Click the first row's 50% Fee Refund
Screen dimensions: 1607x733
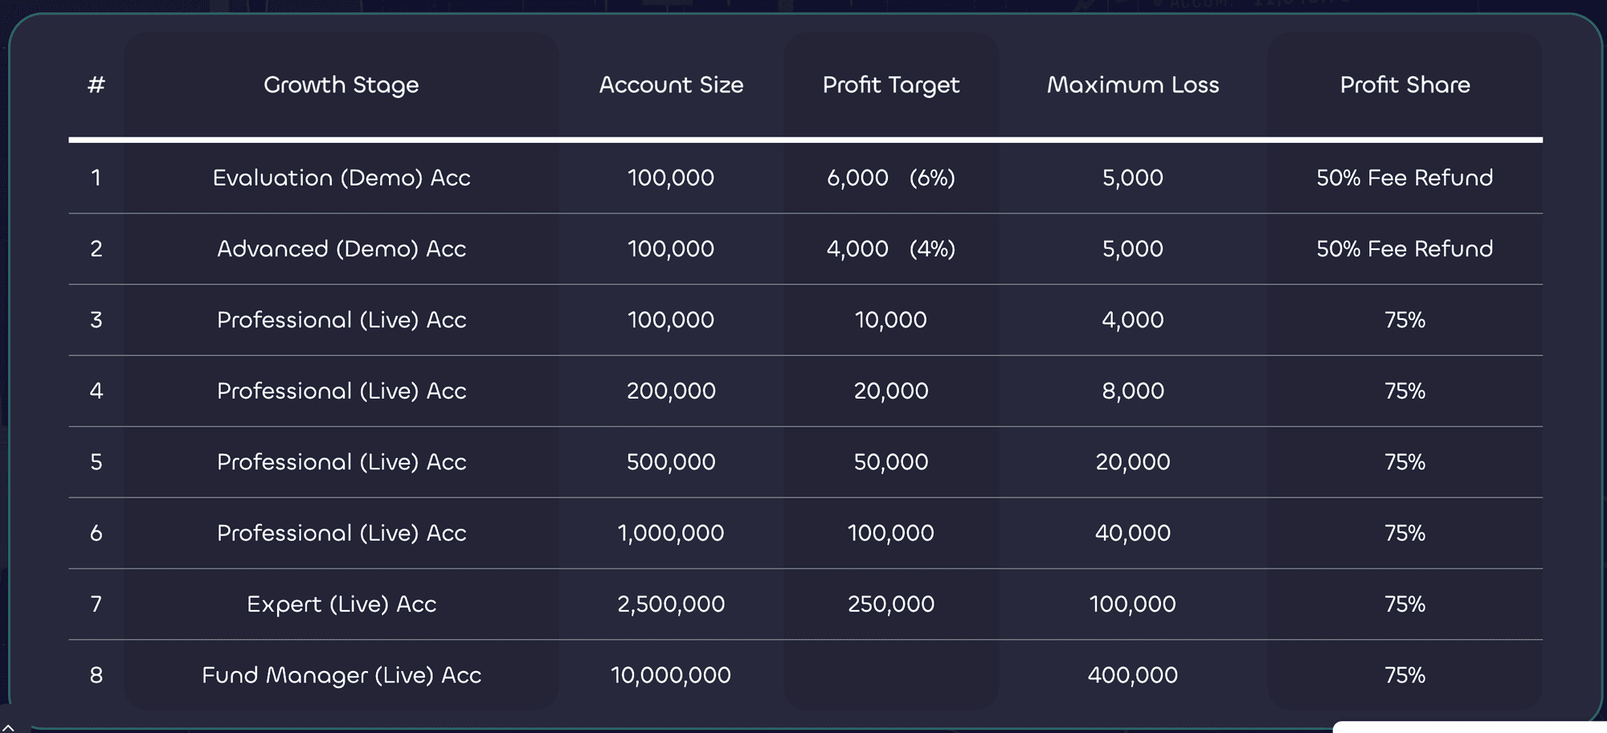pos(1405,178)
